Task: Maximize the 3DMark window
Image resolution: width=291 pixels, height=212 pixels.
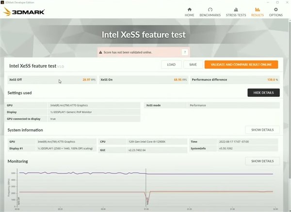Action: (277, 2)
